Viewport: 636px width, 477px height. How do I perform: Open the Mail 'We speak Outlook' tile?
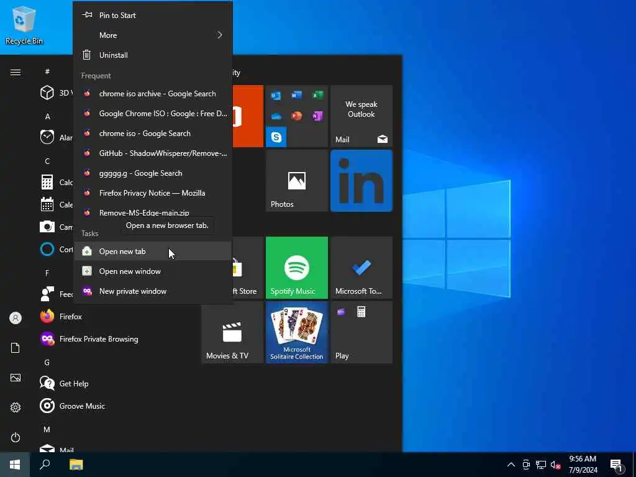pos(361,116)
